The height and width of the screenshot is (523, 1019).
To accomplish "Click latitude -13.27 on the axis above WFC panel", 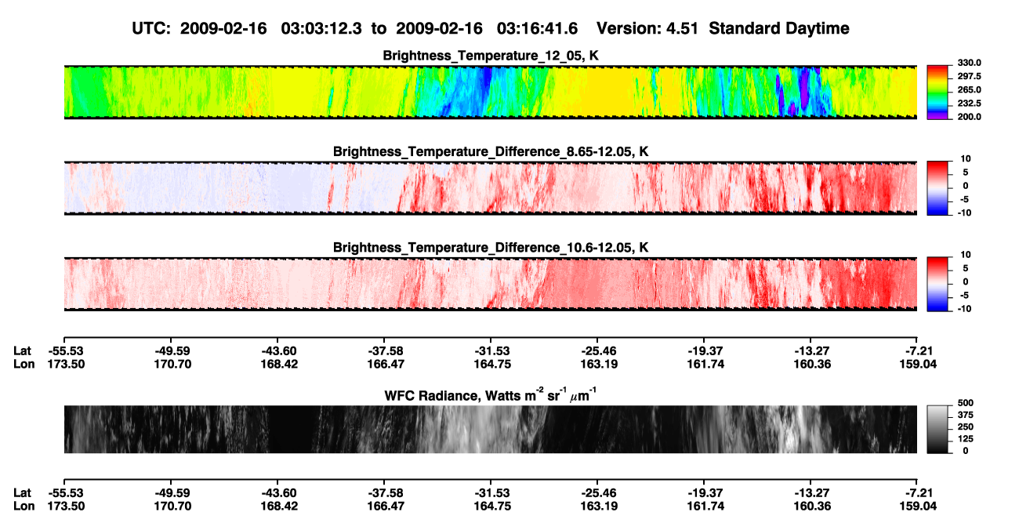I will tap(810, 351).
